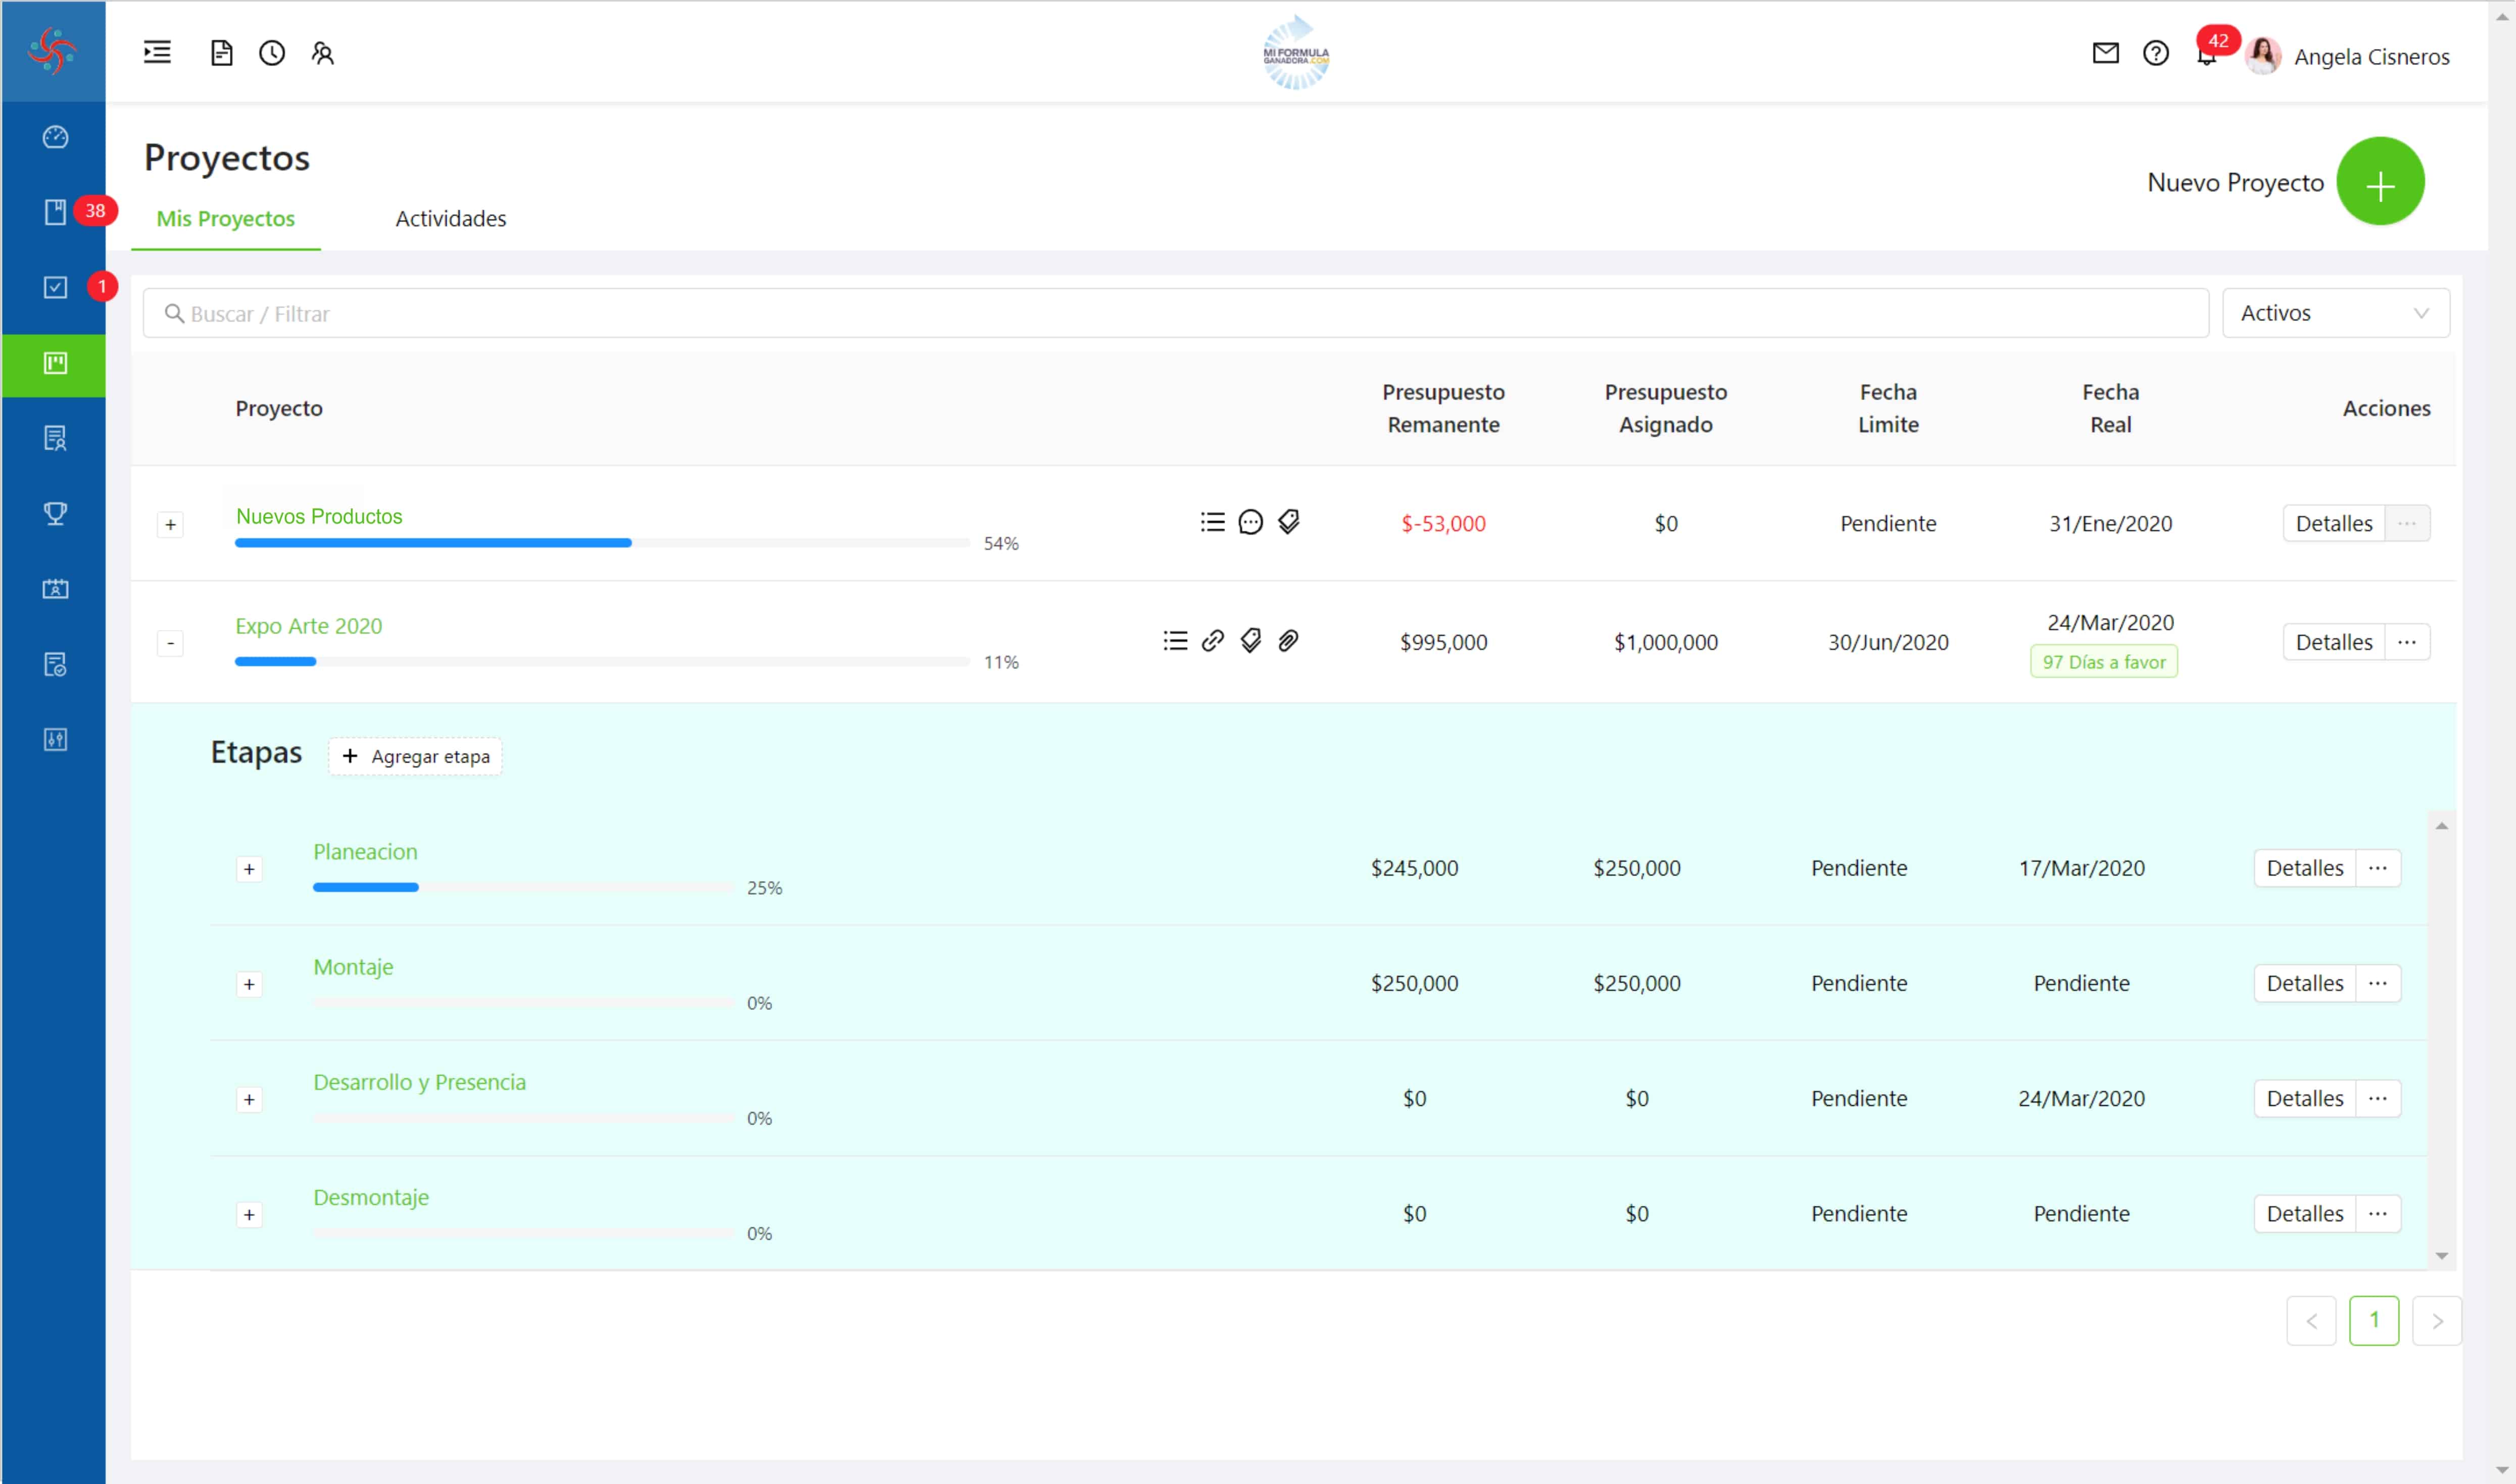Open the settings sliders sidebar icon
The image size is (2516, 1484).
[x=55, y=739]
